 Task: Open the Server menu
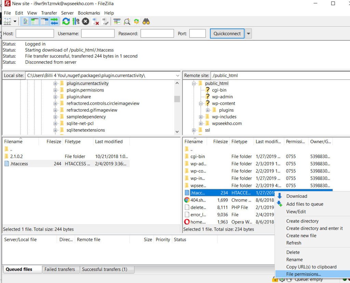[67, 13]
